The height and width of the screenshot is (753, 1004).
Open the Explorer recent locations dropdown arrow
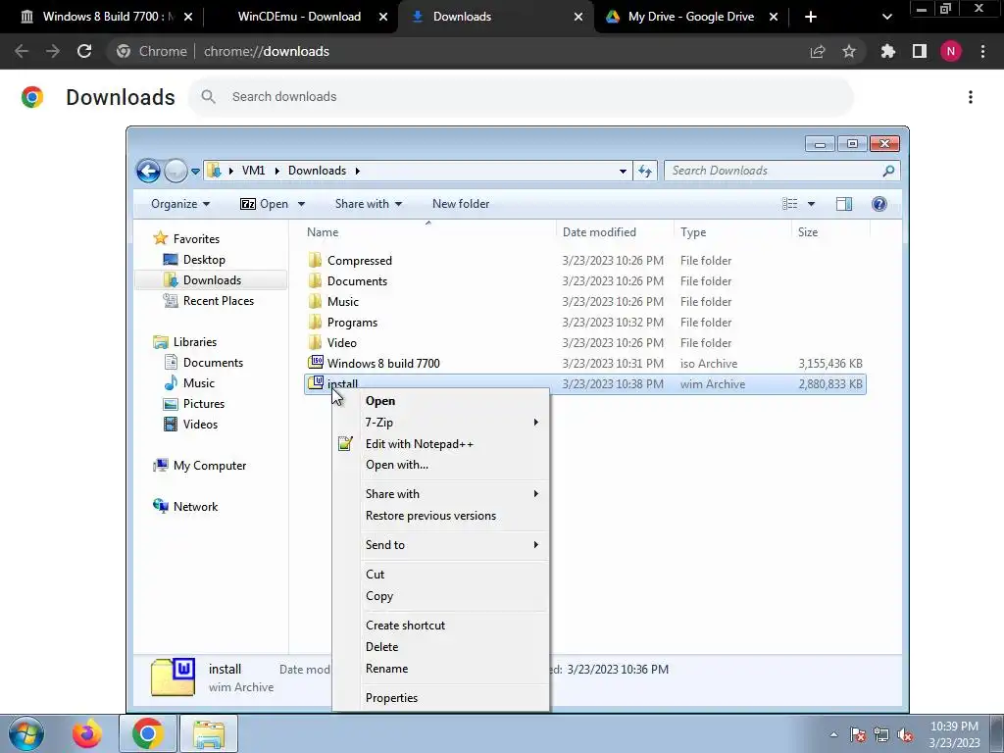[195, 171]
